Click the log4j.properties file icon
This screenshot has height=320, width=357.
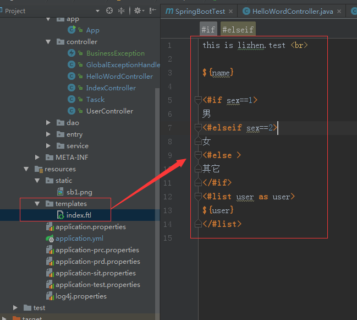[50, 296]
